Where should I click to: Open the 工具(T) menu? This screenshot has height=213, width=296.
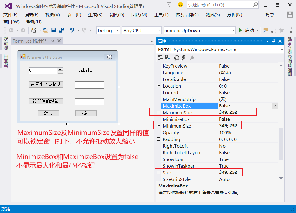click(161, 15)
